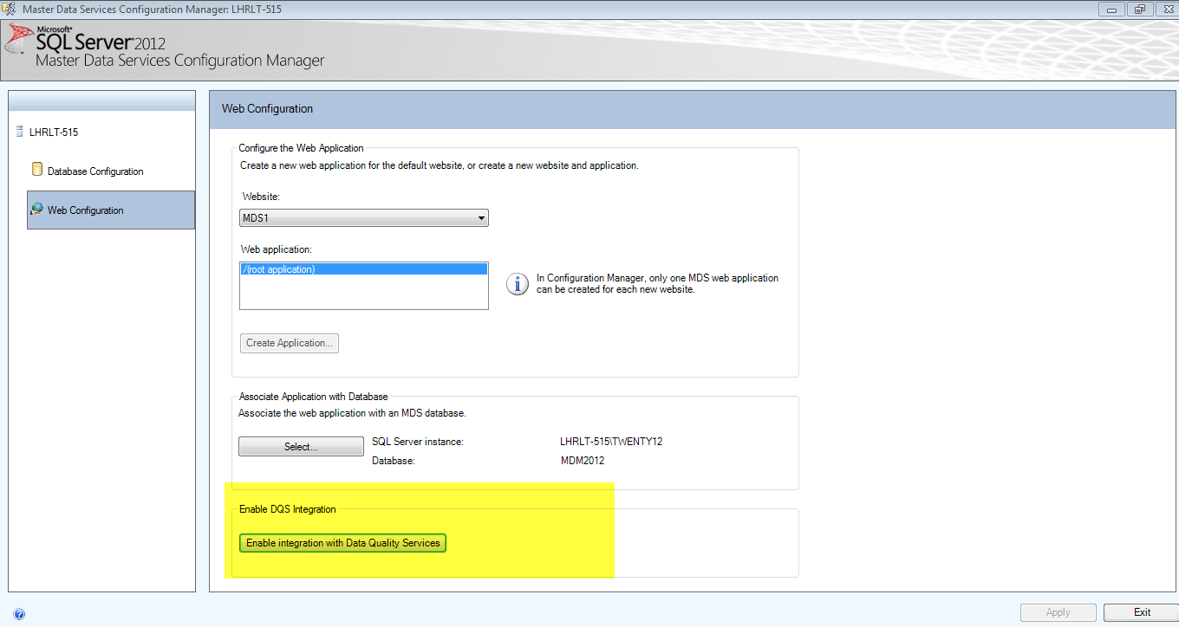The width and height of the screenshot is (1179, 627).
Task: Select /(root application) in Web application list
Action: click(364, 269)
